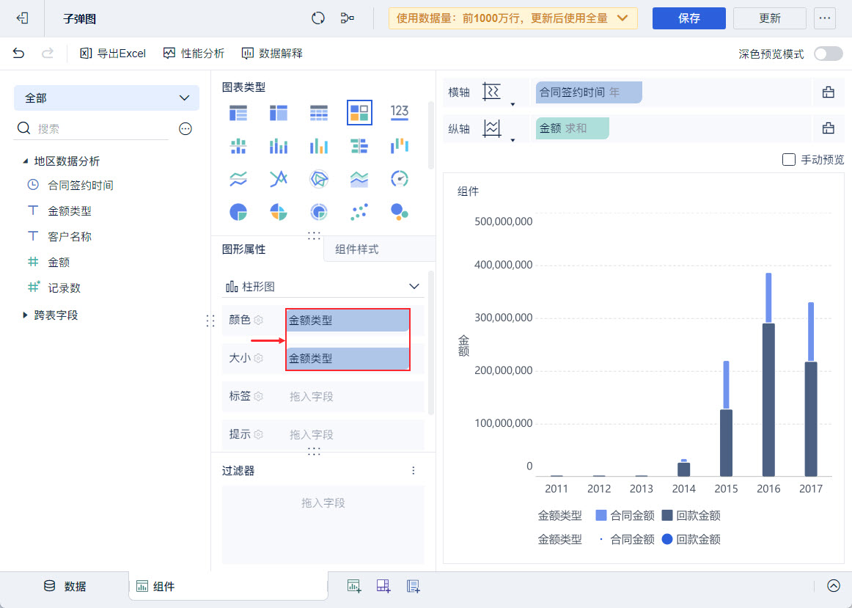Viewport: 852px width, 608px height.
Task: Click 导出Excel in the toolbar
Action: (x=113, y=54)
